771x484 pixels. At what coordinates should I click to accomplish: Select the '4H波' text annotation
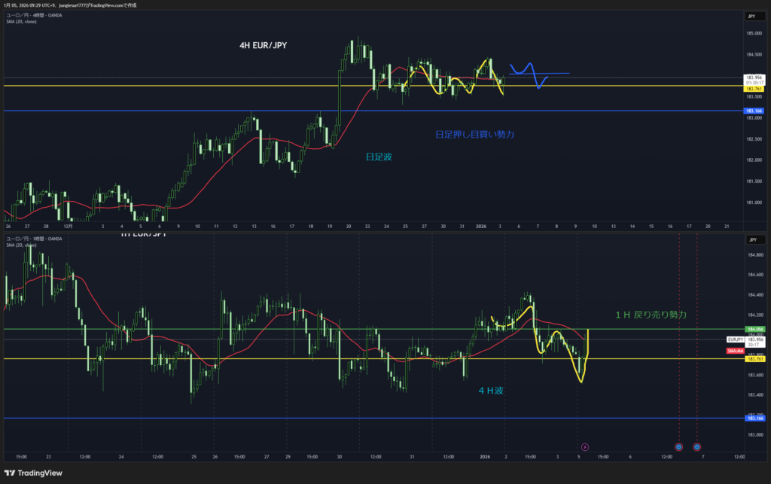[491, 391]
